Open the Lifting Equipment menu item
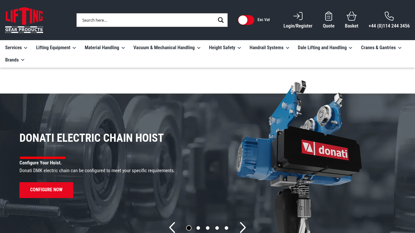The height and width of the screenshot is (233, 415). point(53,48)
